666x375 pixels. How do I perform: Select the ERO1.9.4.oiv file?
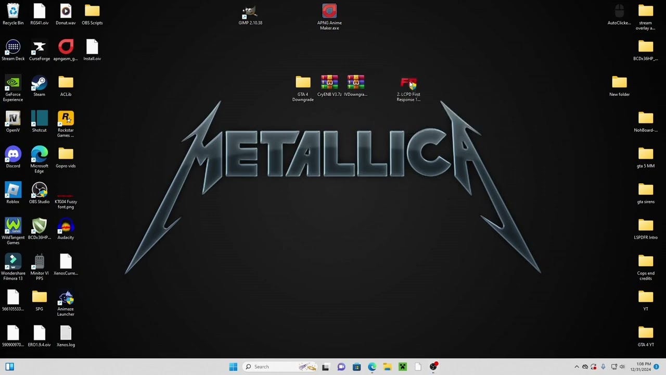[40, 336]
